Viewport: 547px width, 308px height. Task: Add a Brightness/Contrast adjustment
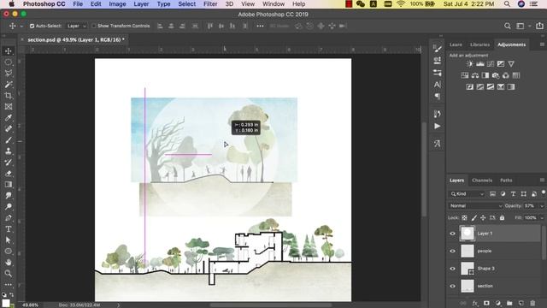click(470, 64)
